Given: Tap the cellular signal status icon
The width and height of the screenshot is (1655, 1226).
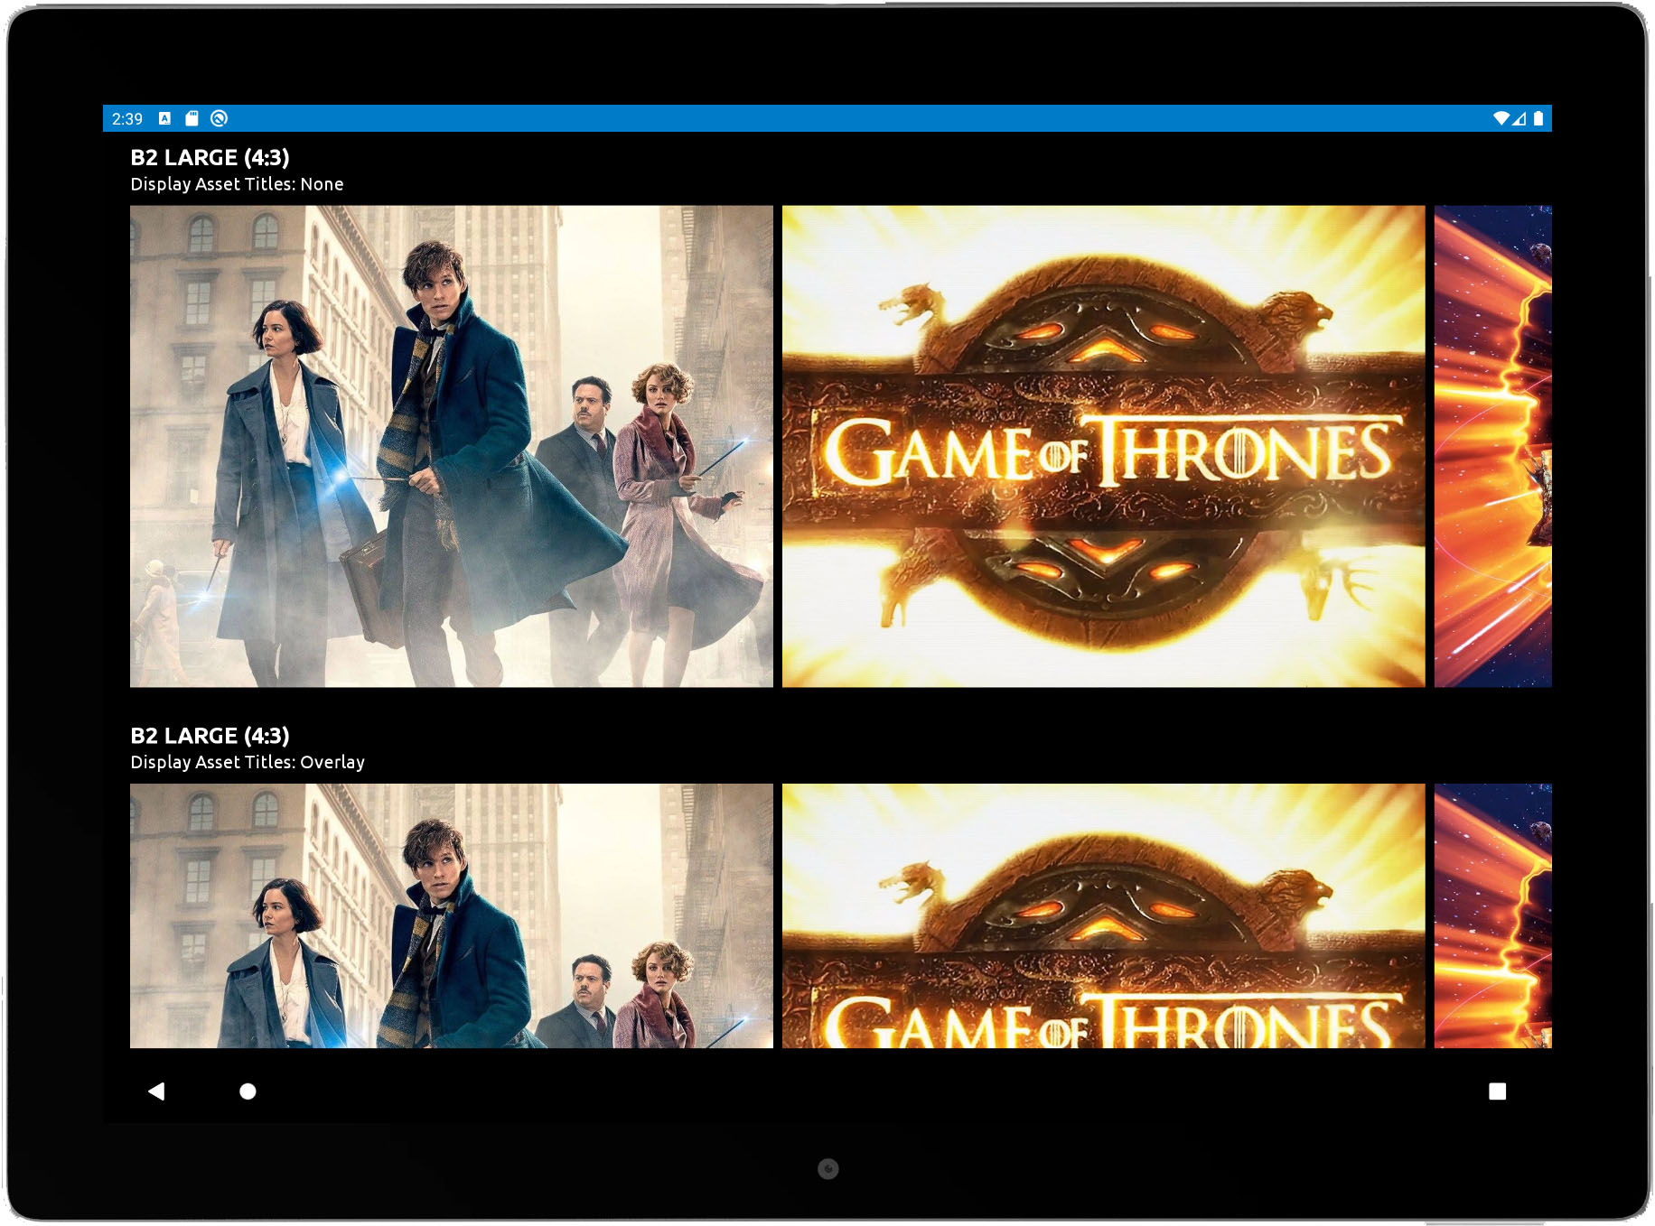Looking at the screenshot, I should click(1519, 118).
